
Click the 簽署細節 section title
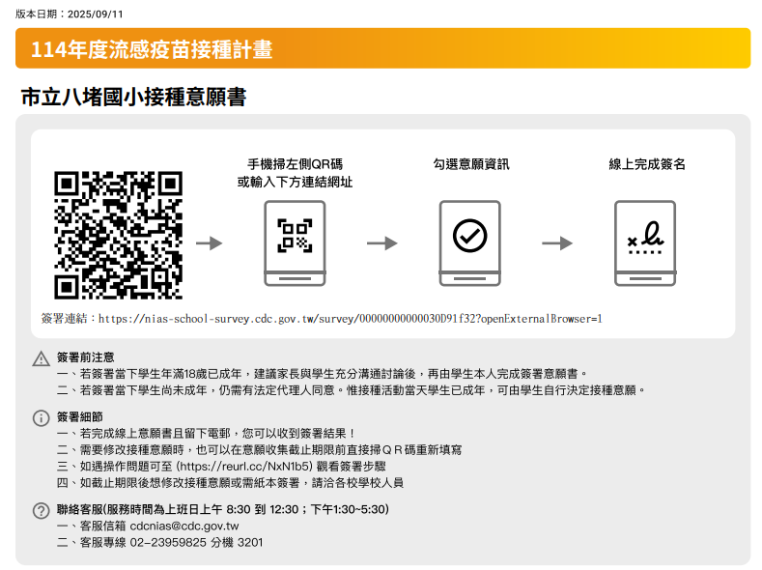click(79, 417)
